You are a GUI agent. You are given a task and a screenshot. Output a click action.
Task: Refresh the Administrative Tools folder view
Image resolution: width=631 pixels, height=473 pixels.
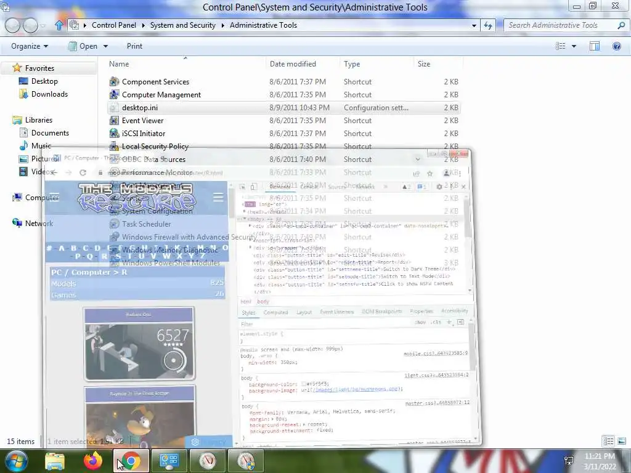488,25
